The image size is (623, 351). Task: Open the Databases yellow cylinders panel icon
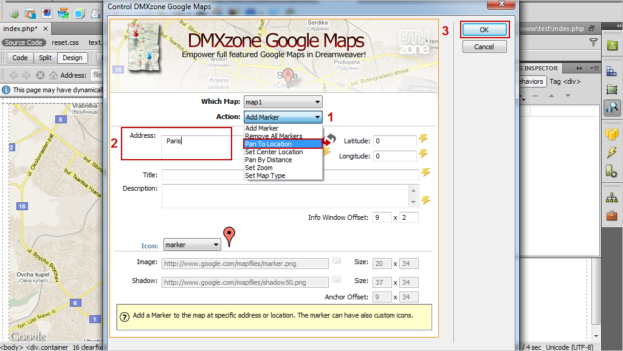(612, 134)
